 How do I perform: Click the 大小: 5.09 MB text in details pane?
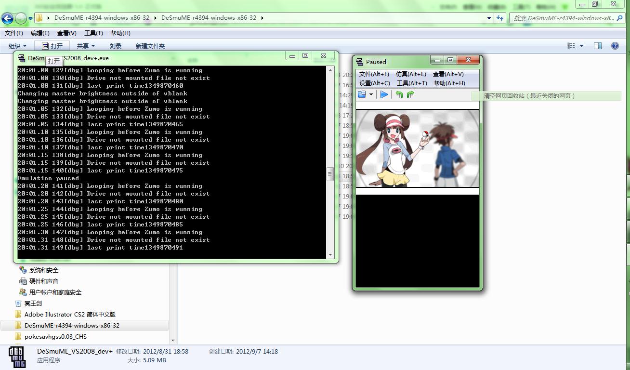(146, 360)
